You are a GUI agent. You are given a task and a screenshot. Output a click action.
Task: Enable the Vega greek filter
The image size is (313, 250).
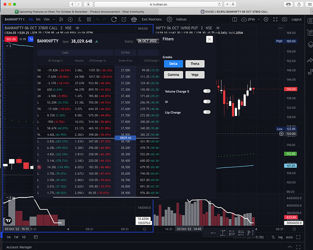coord(195,74)
